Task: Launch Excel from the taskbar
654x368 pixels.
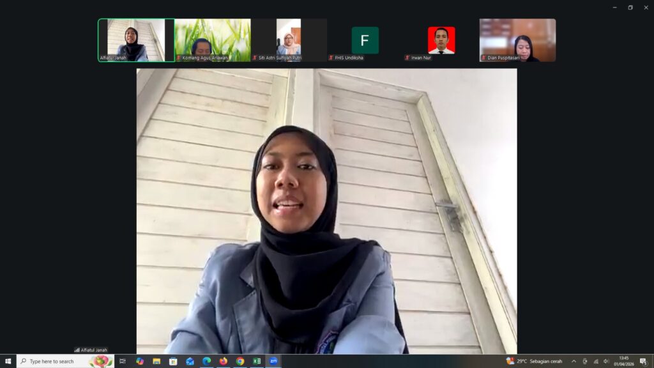Action: coord(257,361)
